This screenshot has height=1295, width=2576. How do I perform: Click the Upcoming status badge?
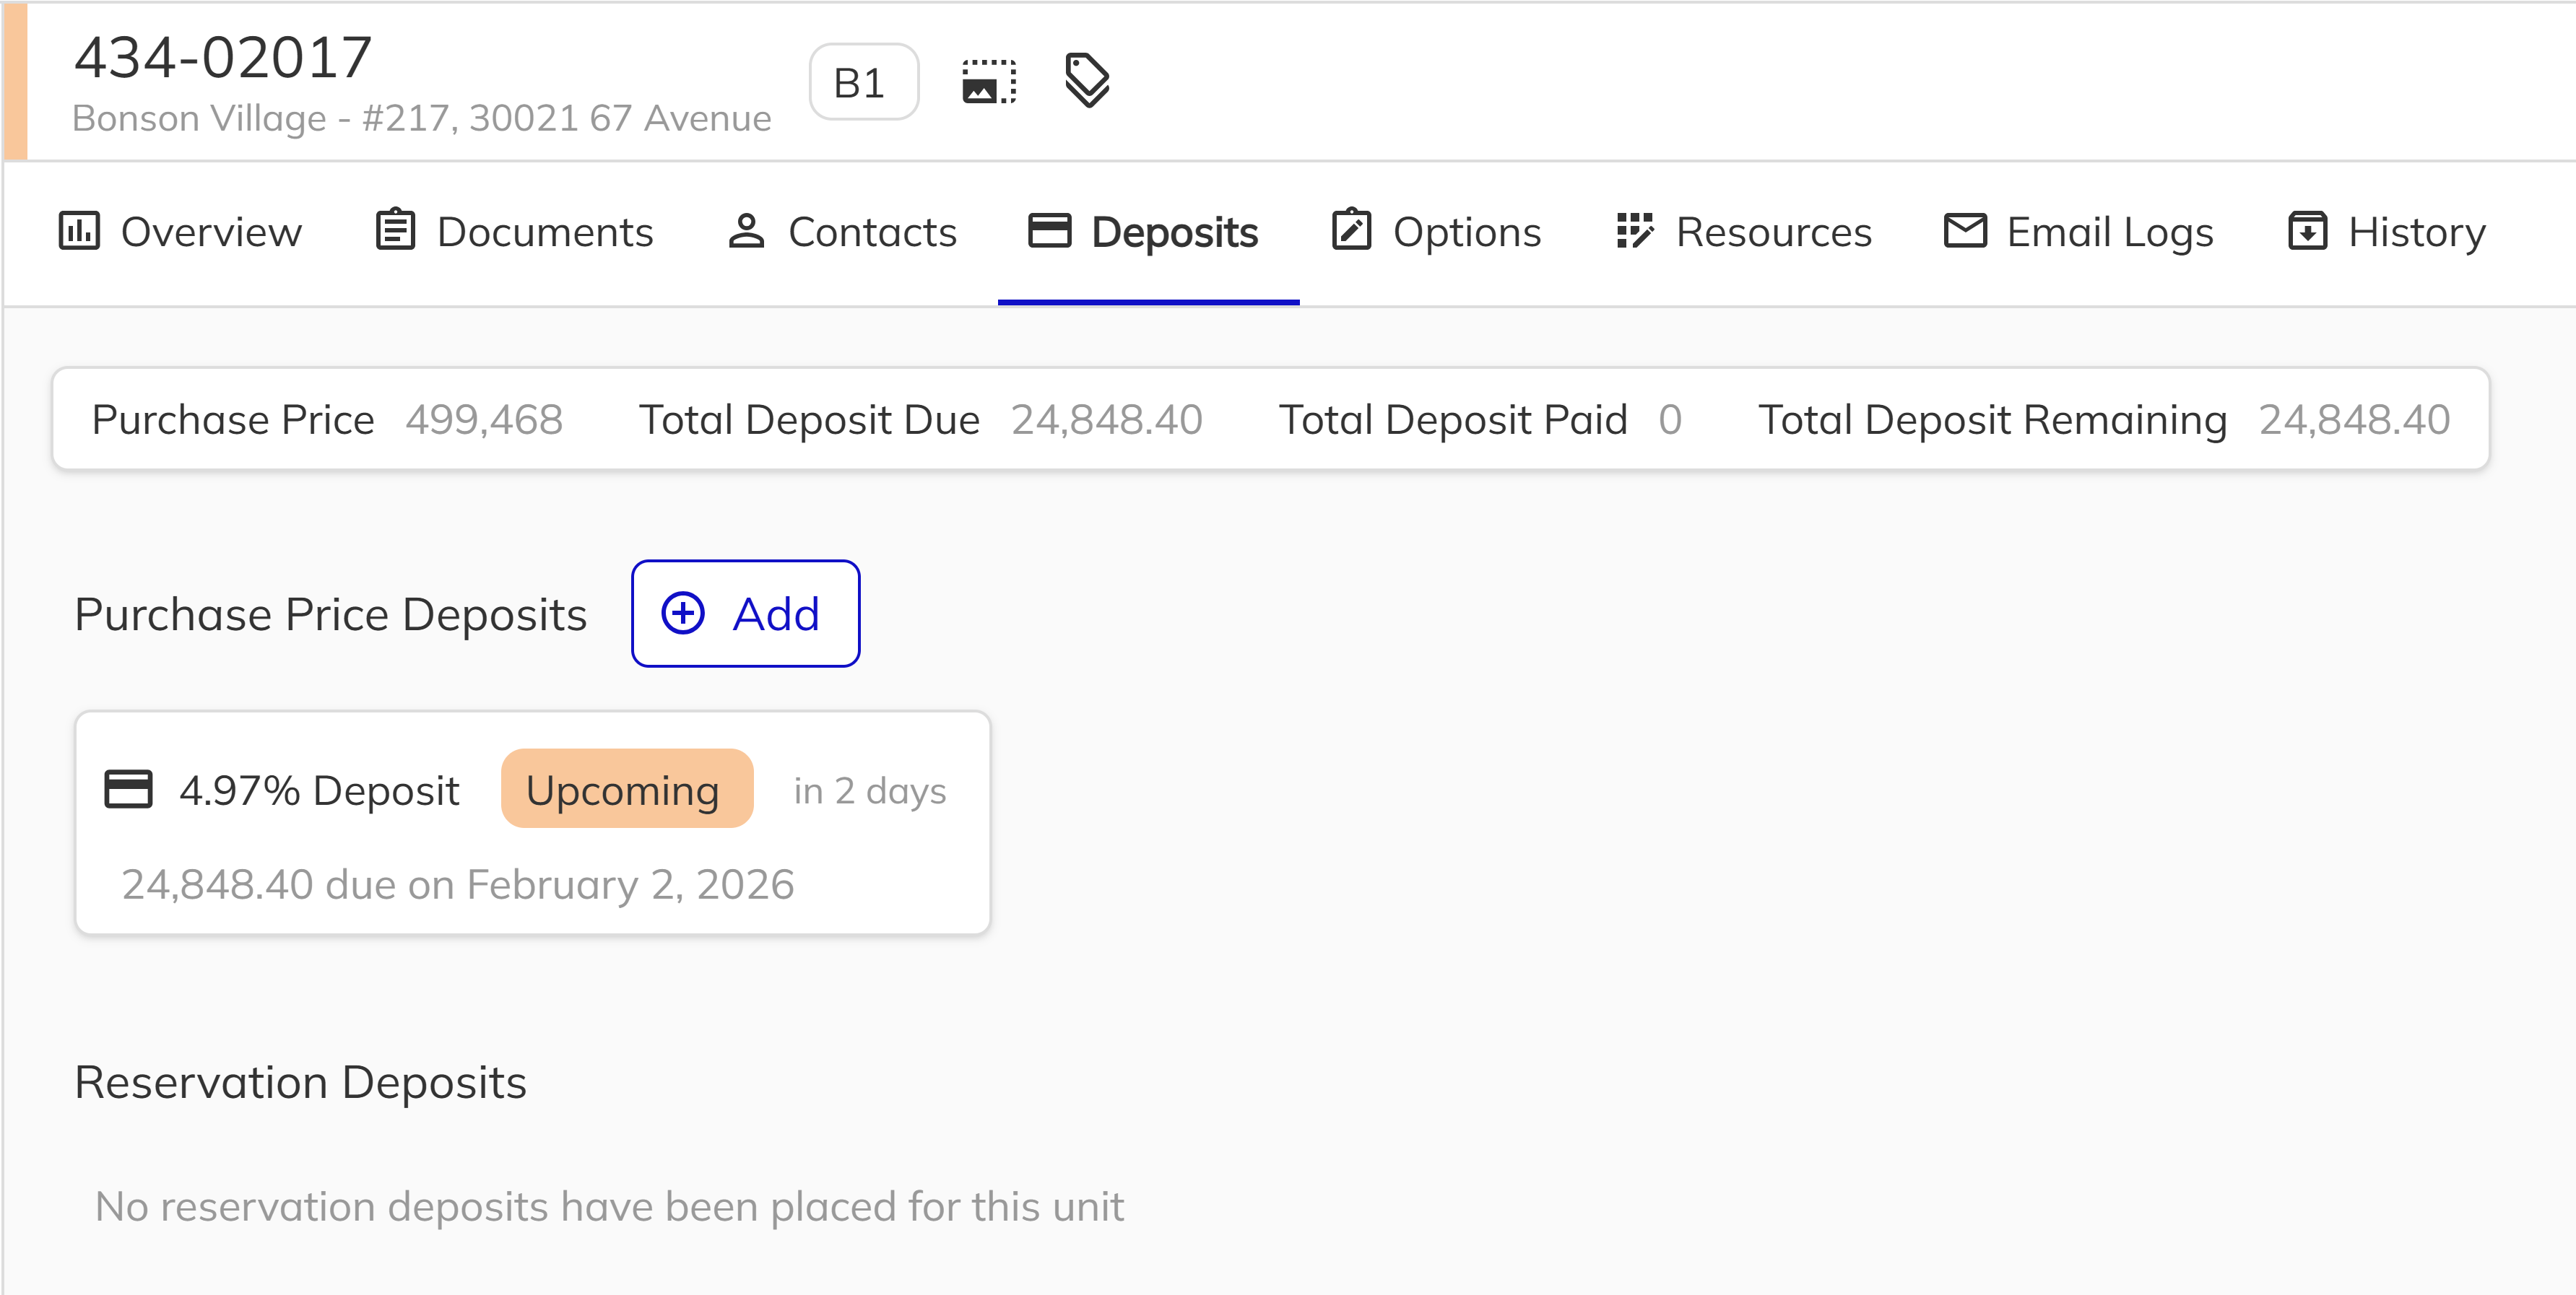pos(626,788)
